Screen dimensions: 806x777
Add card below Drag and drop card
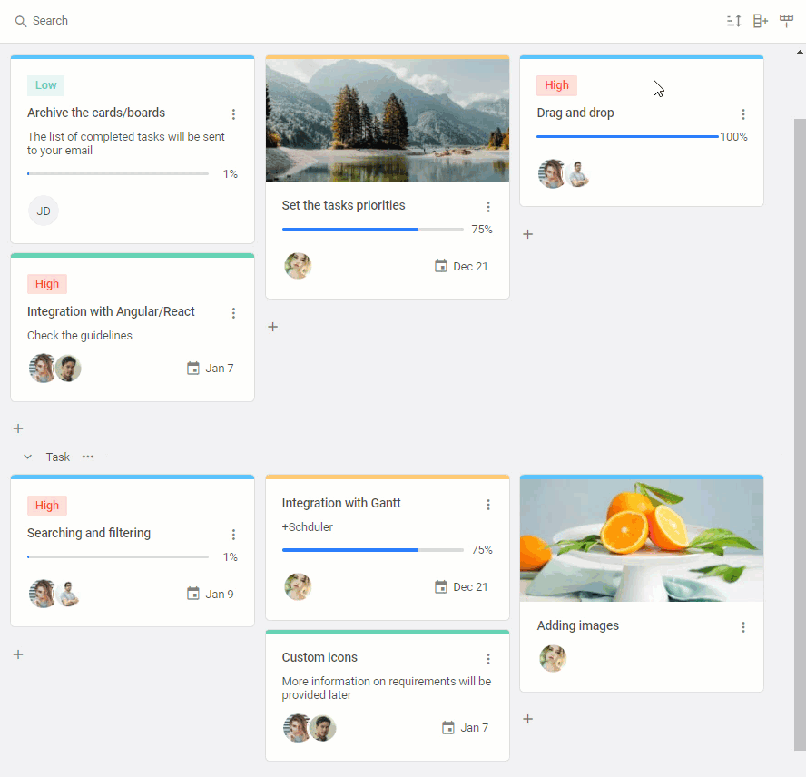tap(528, 234)
